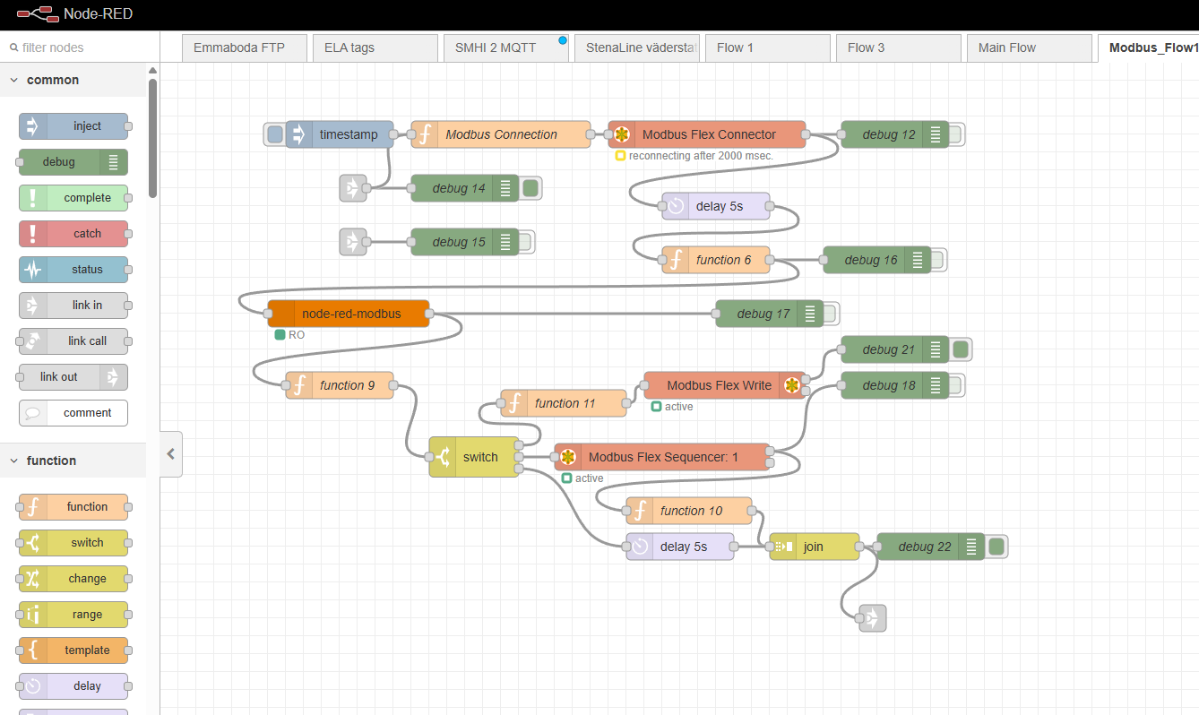
Task: Pick the switch node in palette
Action: (x=73, y=543)
